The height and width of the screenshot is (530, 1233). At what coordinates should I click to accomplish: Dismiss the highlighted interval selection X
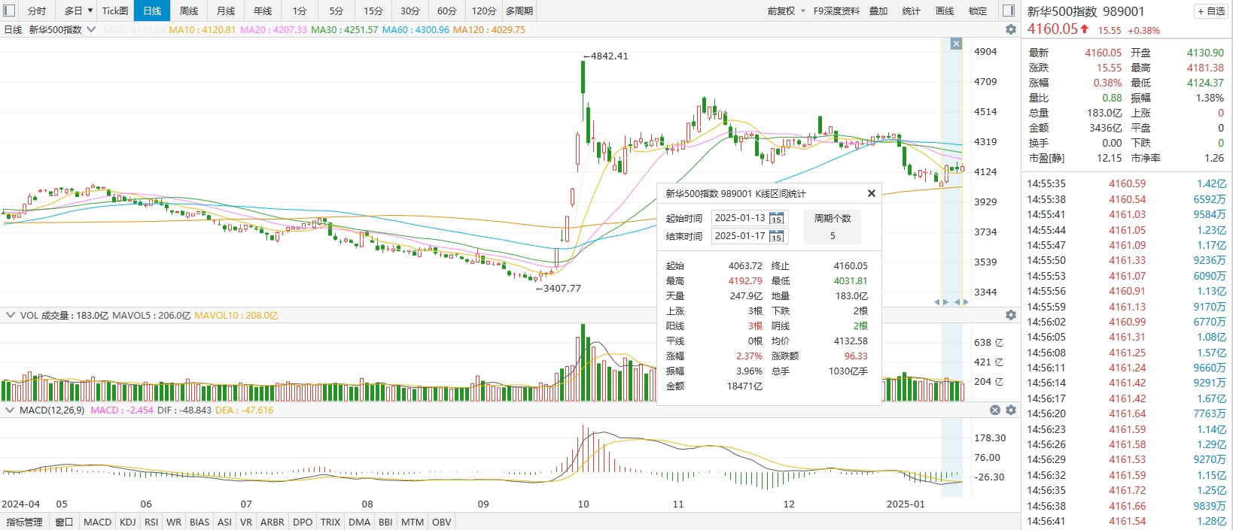[956, 44]
